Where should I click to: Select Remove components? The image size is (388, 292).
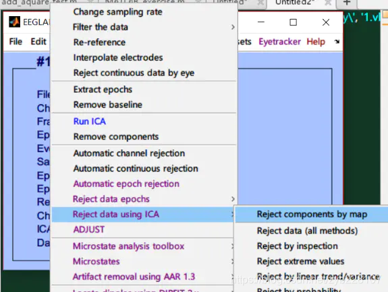[x=144, y=137]
